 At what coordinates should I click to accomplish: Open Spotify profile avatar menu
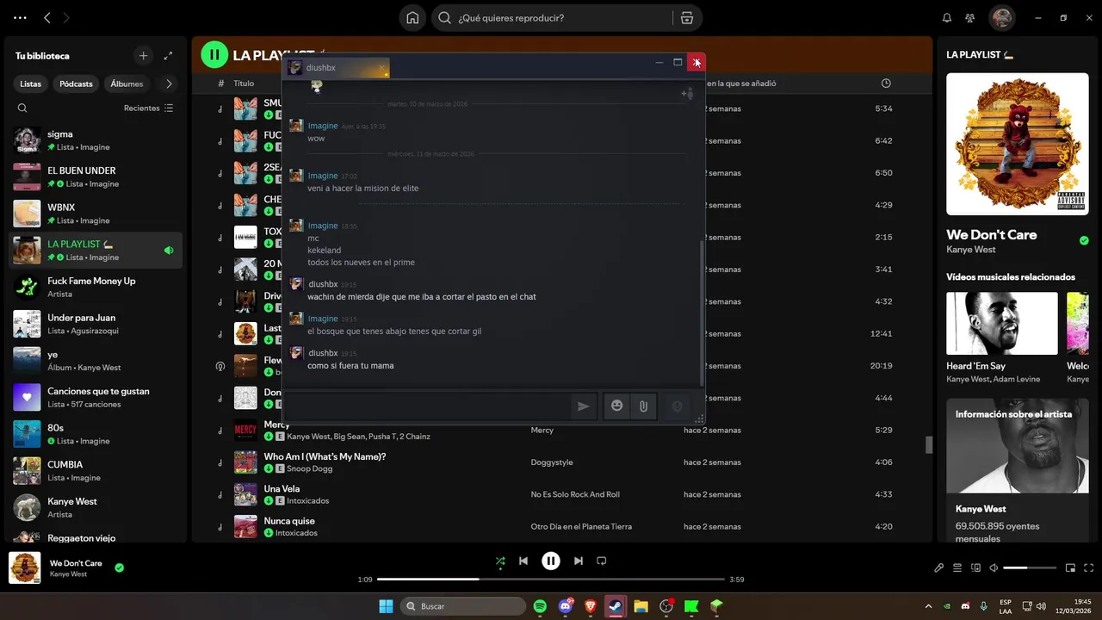coord(1001,18)
